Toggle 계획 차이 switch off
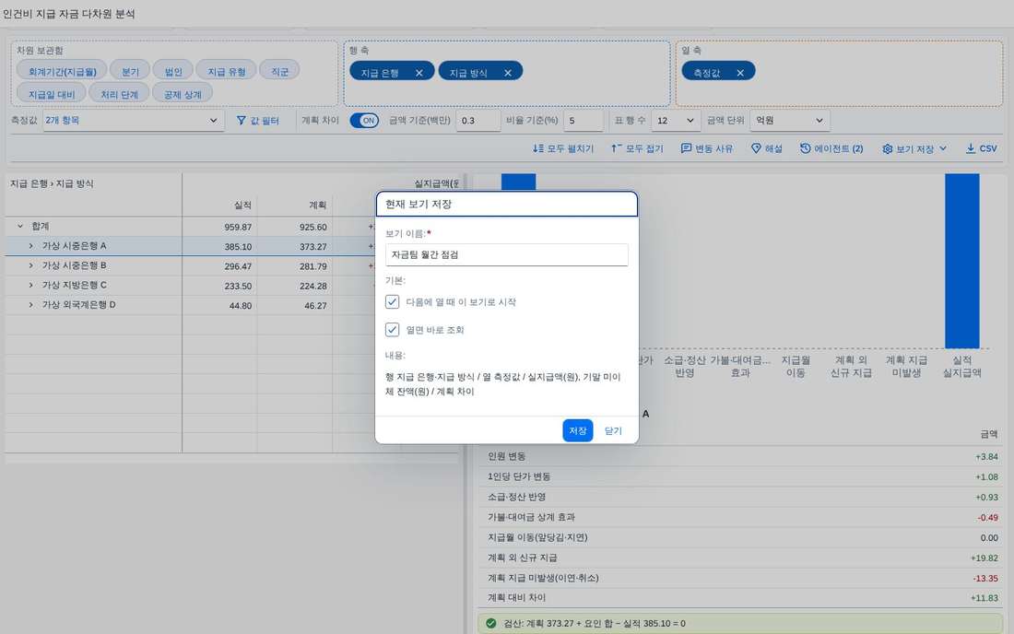The height and width of the screenshot is (634, 1014). point(365,120)
